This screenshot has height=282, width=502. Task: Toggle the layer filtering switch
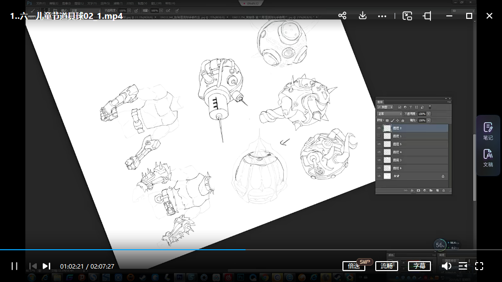(430, 107)
